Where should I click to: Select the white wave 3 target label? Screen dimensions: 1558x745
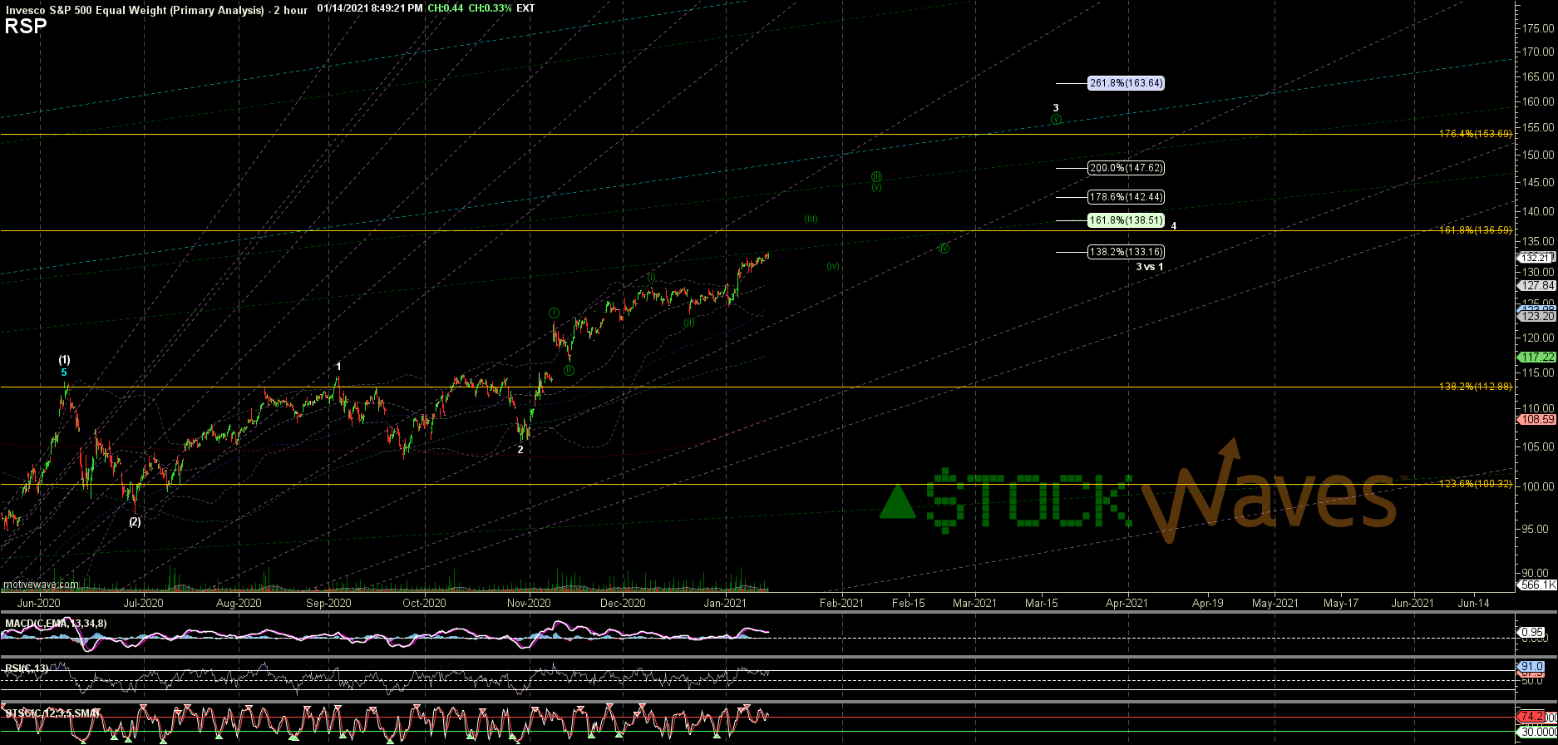point(1056,108)
